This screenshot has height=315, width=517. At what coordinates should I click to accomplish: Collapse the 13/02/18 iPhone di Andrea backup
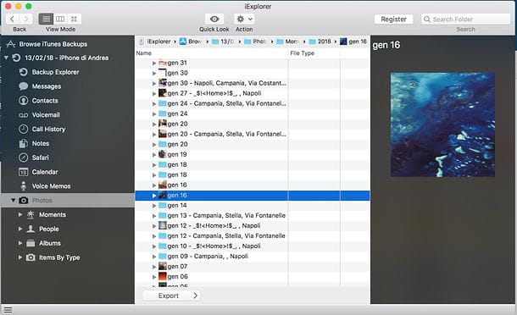click(6, 58)
